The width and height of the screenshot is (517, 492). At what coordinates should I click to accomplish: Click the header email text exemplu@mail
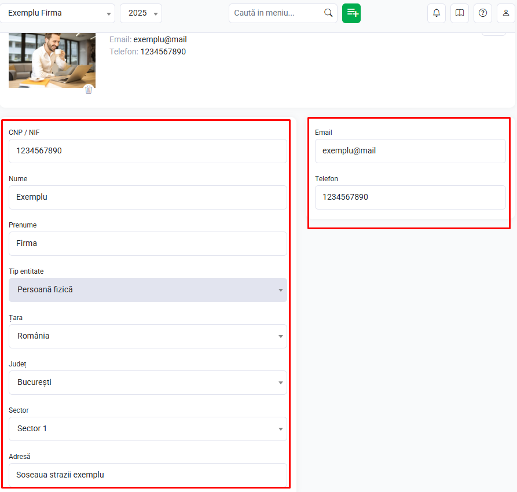tap(160, 39)
